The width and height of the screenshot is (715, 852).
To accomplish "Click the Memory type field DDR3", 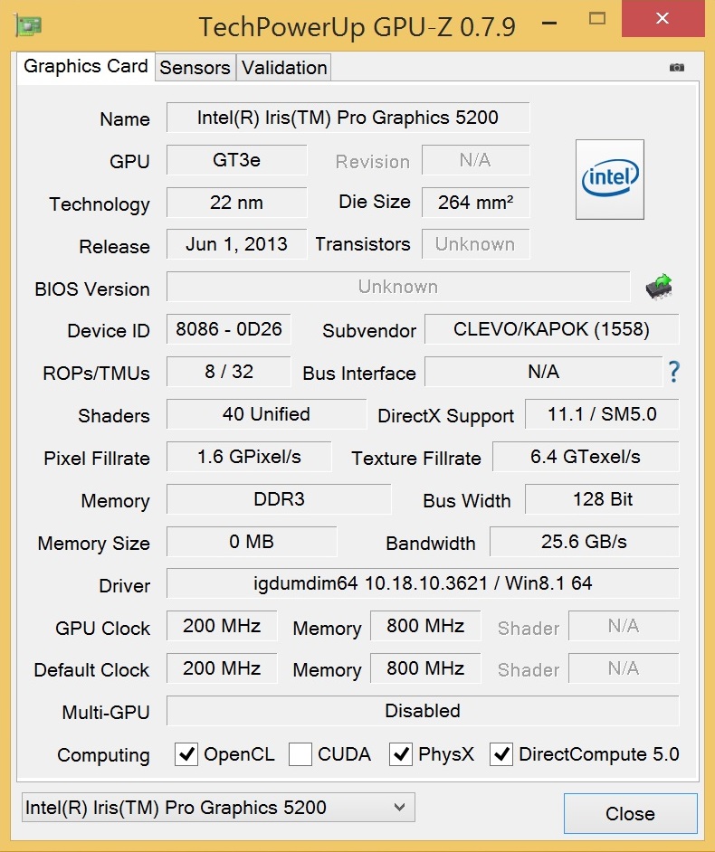I will coord(279,499).
